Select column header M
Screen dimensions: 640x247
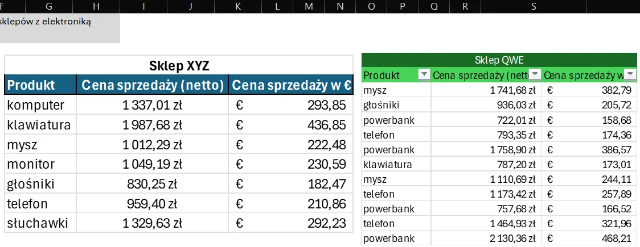(x=309, y=6)
